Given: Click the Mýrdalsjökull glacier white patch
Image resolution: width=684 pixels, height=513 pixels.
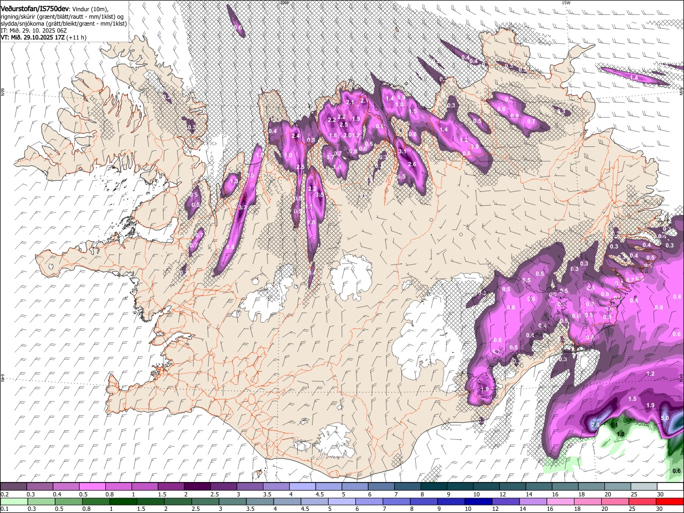Looking at the screenshot, I should coord(336,442).
